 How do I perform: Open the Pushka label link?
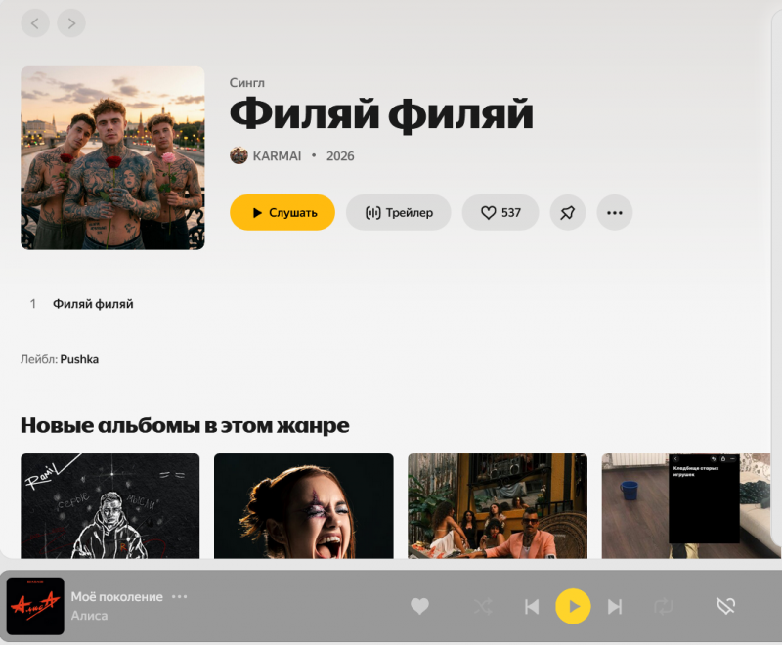(x=79, y=359)
